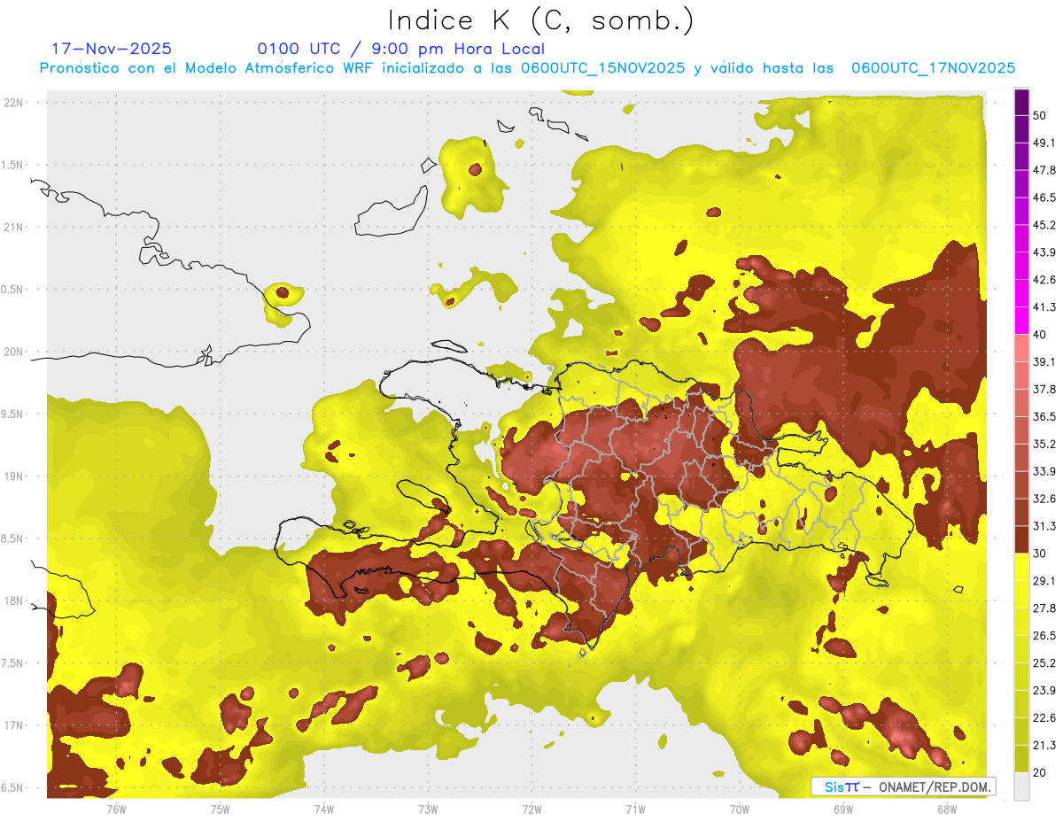The height and width of the screenshot is (821, 1063).
Task: Click the legend value "40"
Action: point(1040,335)
